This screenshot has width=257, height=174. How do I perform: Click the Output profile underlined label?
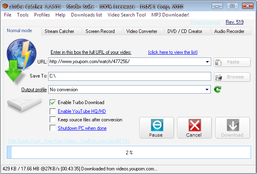(34, 90)
